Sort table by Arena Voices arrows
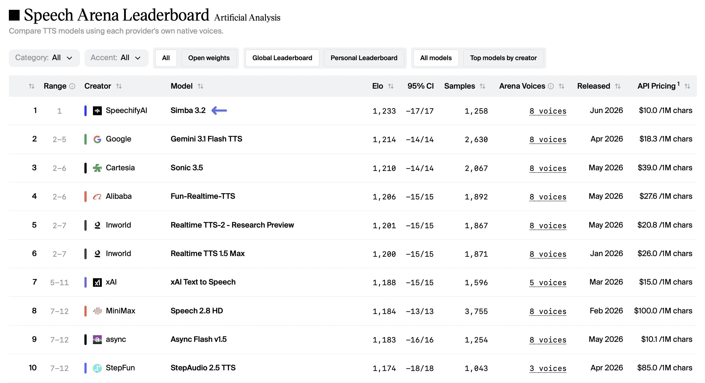 (x=561, y=86)
